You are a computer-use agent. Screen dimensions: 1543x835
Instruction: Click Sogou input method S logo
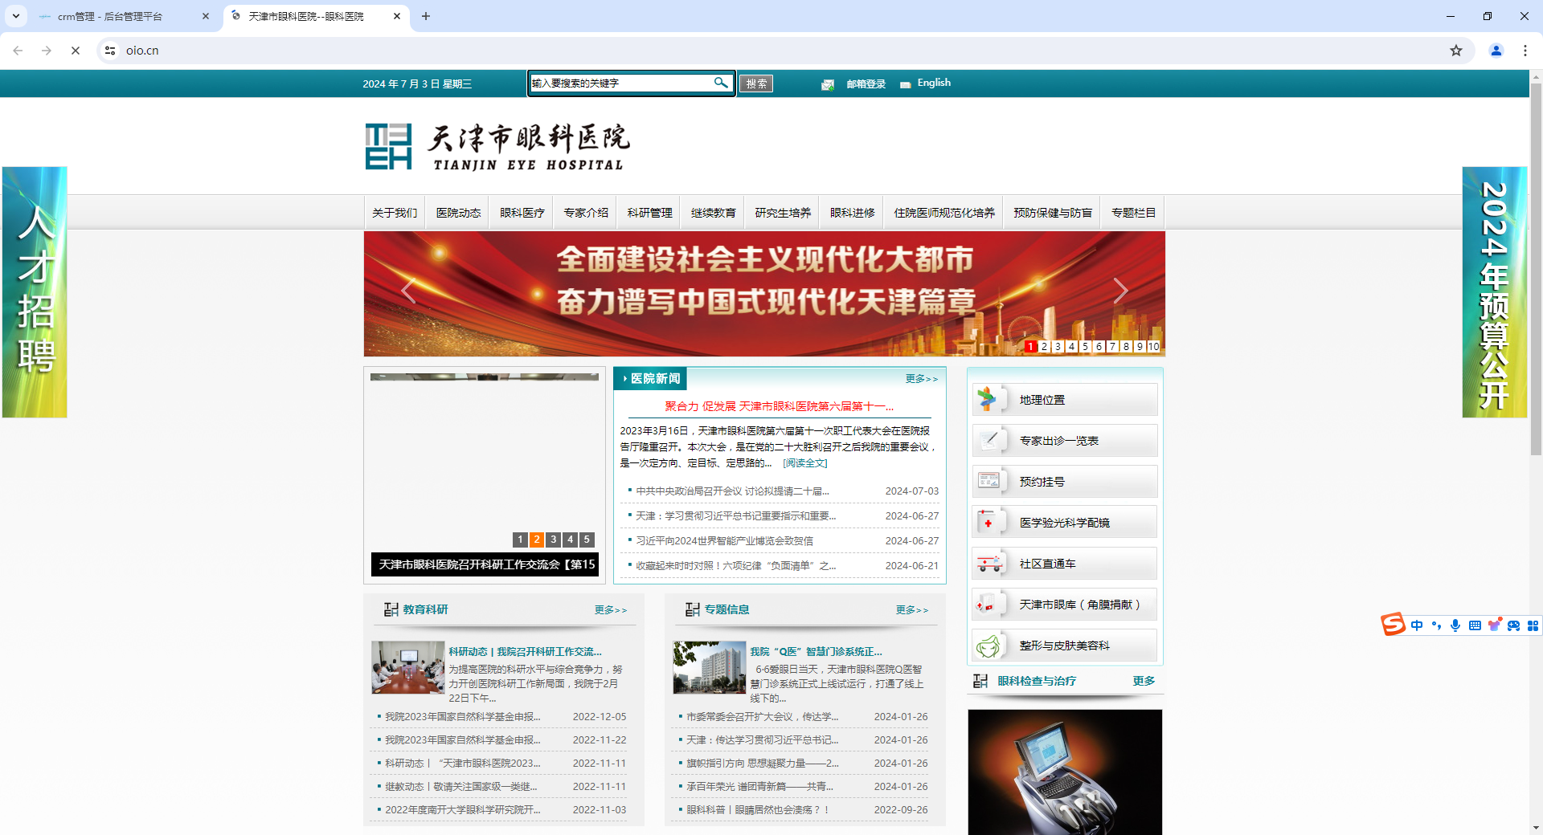(1394, 625)
